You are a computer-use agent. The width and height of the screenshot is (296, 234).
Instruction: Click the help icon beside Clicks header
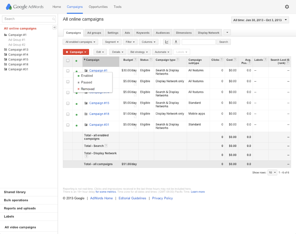pyautogui.click(x=222, y=59)
